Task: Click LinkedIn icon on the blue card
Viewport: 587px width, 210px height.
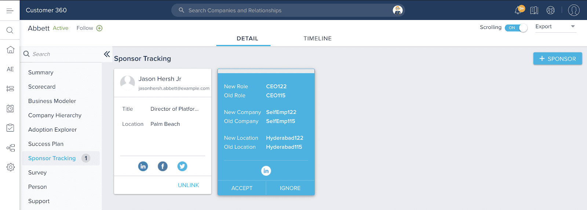Action: (x=266, y=171)
